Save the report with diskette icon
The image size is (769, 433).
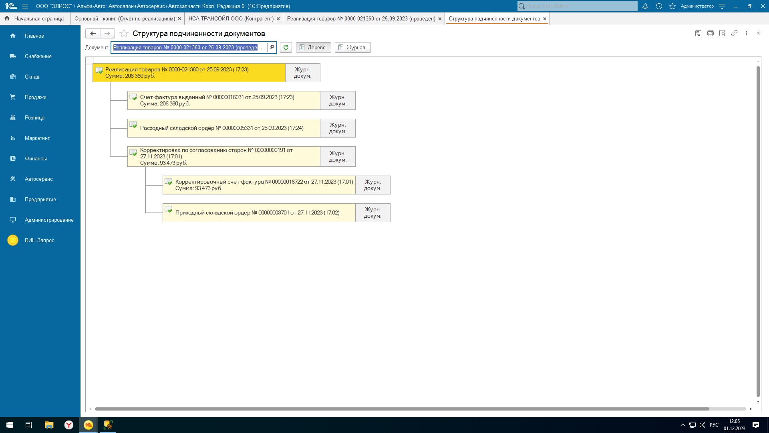click(698, 33)
